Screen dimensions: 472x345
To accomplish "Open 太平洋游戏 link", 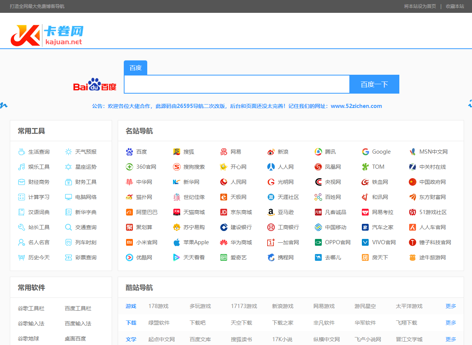I will tap(409, 306).
